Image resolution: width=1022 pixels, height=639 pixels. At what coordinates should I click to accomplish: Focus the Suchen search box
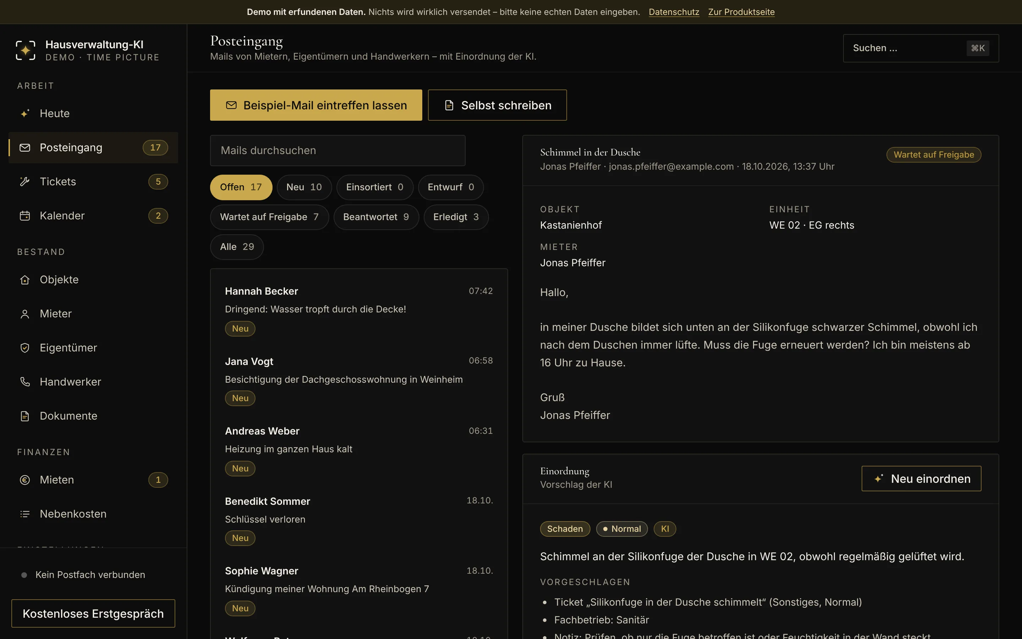(x=921, y=48)
